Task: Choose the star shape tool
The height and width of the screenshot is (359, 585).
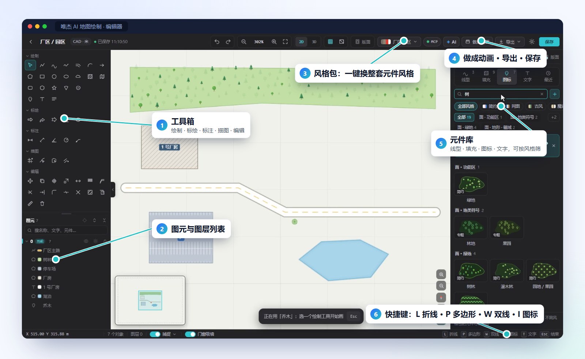Action: click(54, 88)
